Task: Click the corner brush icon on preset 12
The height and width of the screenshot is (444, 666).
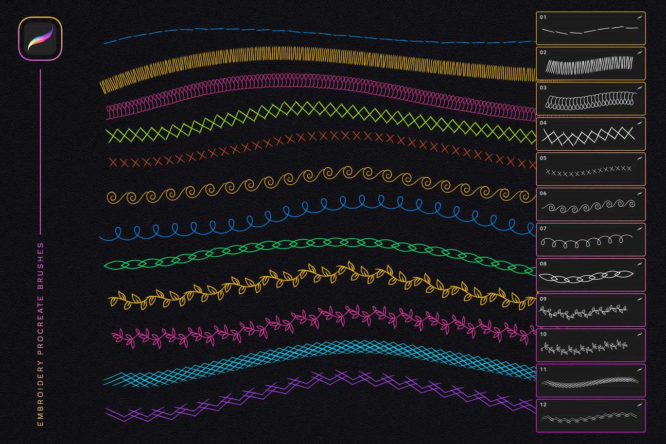Action: pos(639,405)
